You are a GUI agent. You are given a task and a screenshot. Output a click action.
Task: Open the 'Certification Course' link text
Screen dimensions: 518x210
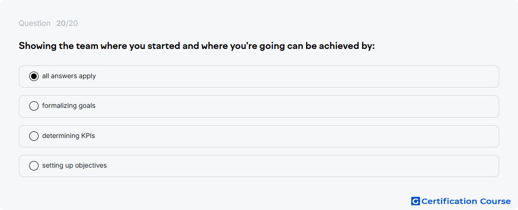point(466,201)
